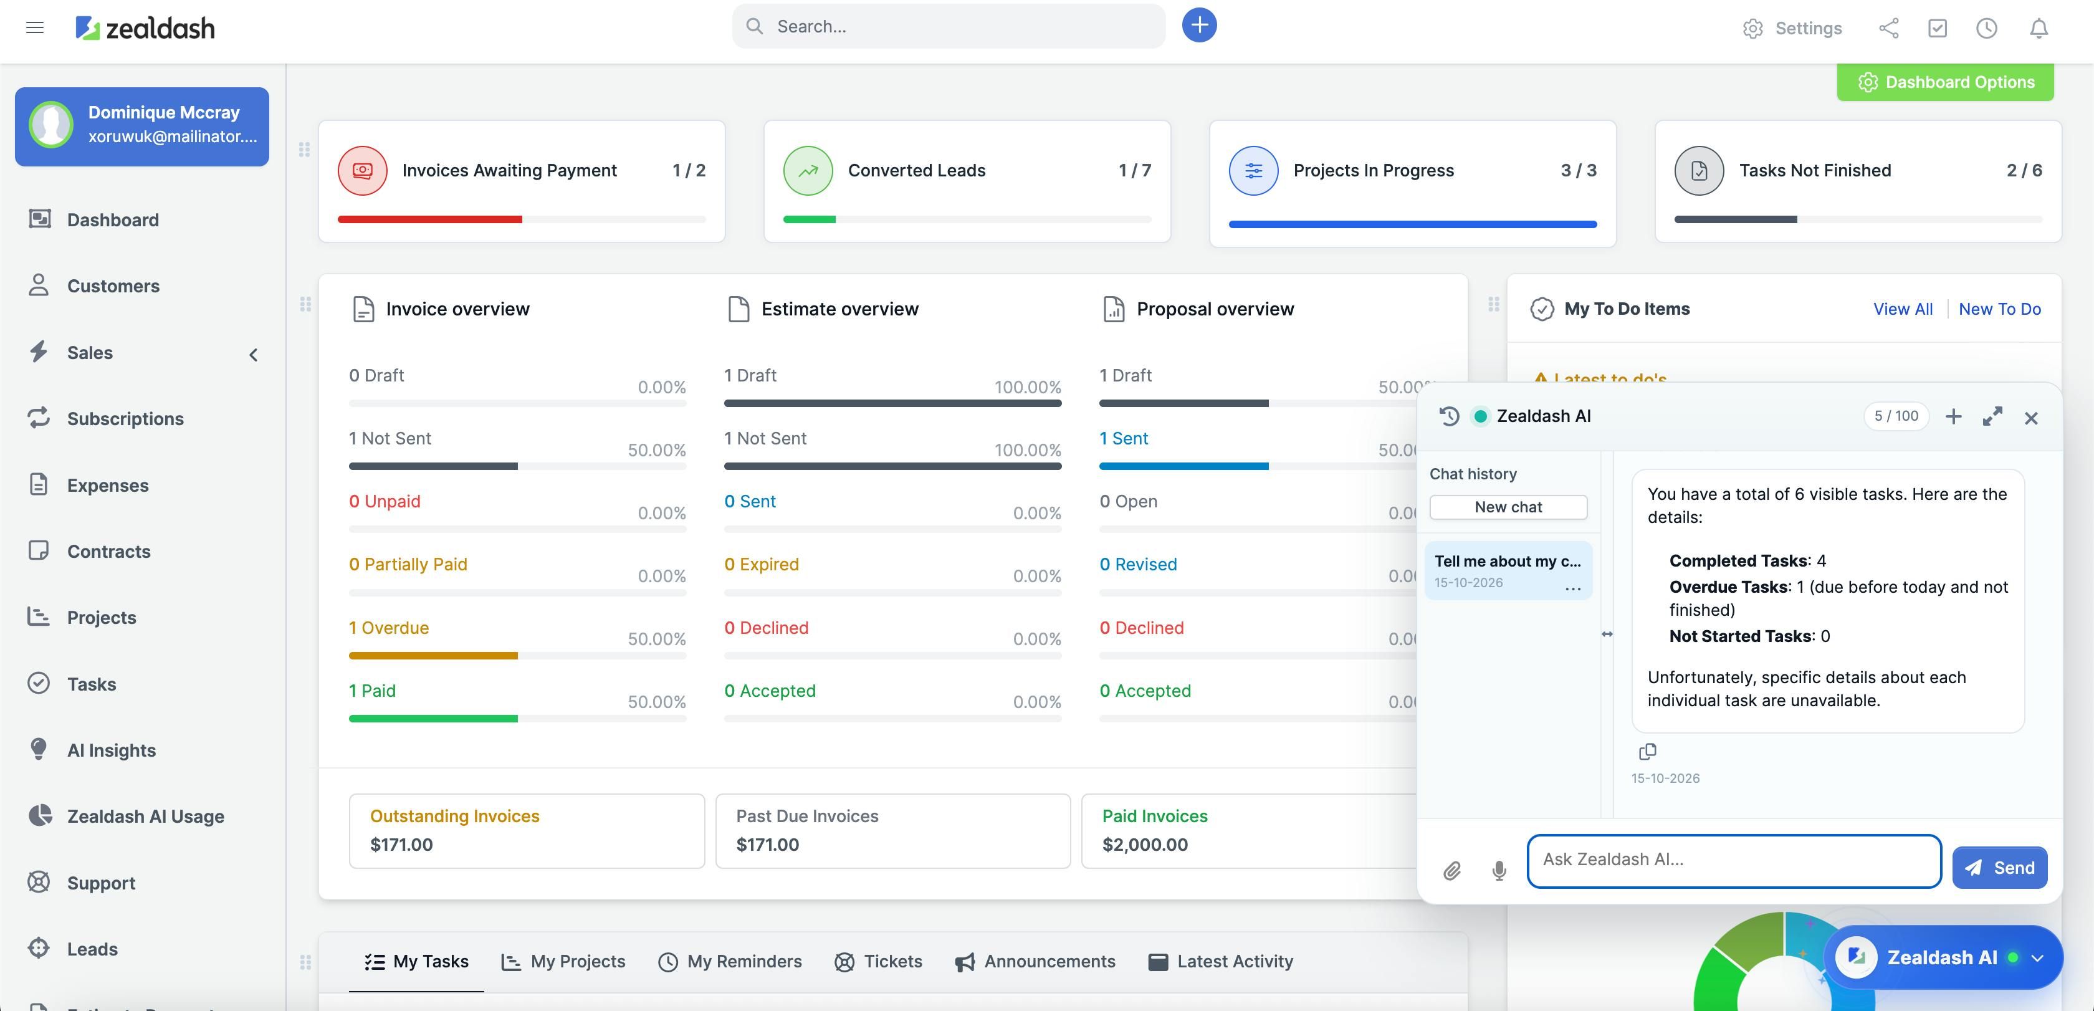This screenshot has height=1011, width=2094.
Task: Expand Zealdash AI chat to fullscreen
Action: pos(1992,417)
